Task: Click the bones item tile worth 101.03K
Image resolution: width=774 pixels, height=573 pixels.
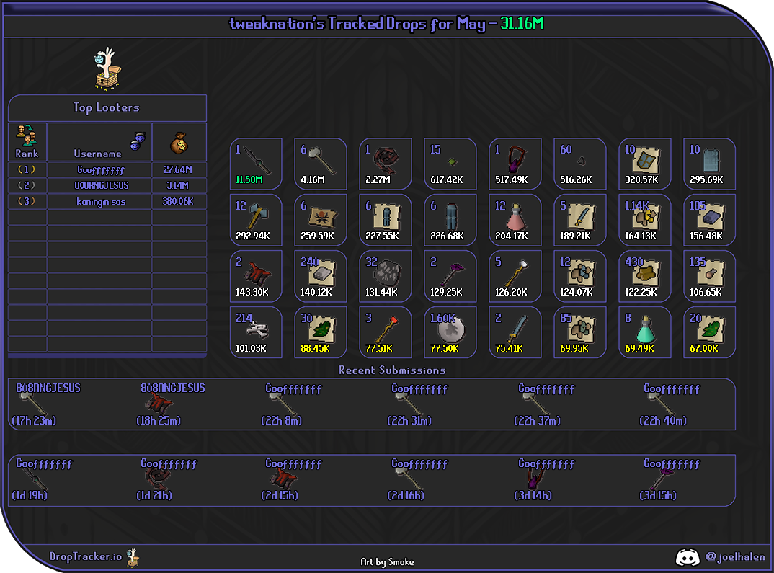Action: (256, 333)
